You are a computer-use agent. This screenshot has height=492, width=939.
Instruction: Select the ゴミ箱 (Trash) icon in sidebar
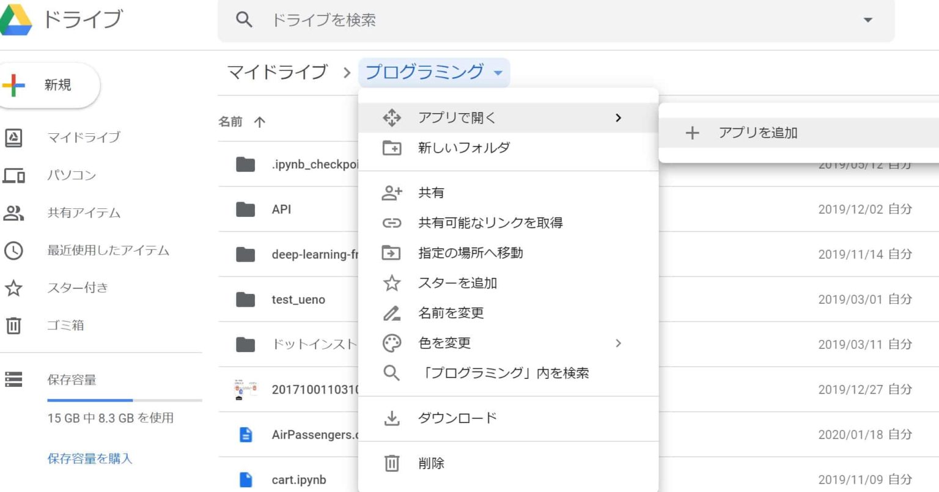(x=15, y=326)
